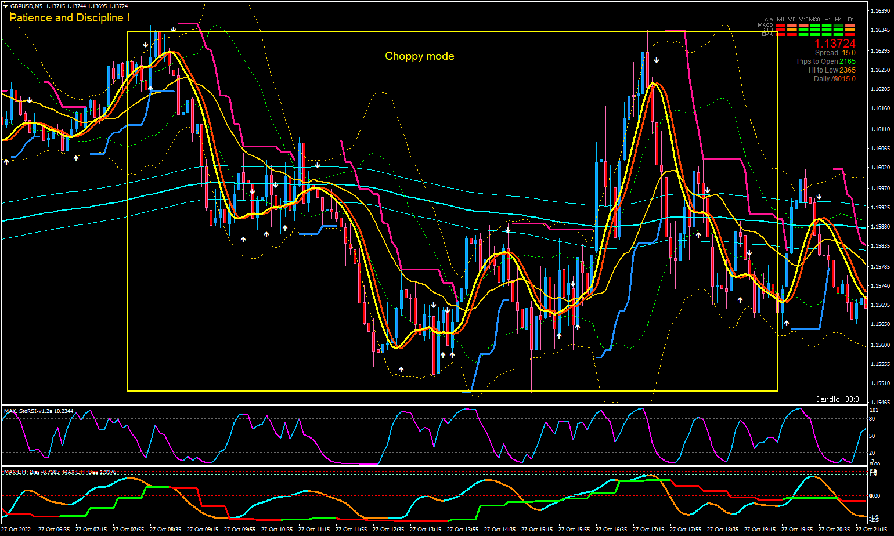
Task: Click the 1.15510 level on price axis
Action: point(880,383)
